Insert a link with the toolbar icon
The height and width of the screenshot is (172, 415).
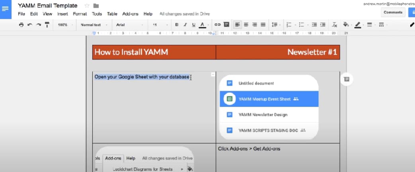(x=217, y=25)
